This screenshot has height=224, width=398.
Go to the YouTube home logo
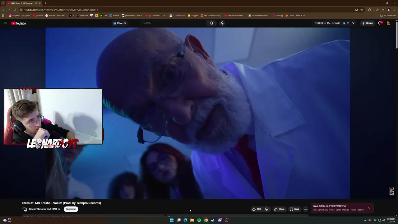click(18, 23)
